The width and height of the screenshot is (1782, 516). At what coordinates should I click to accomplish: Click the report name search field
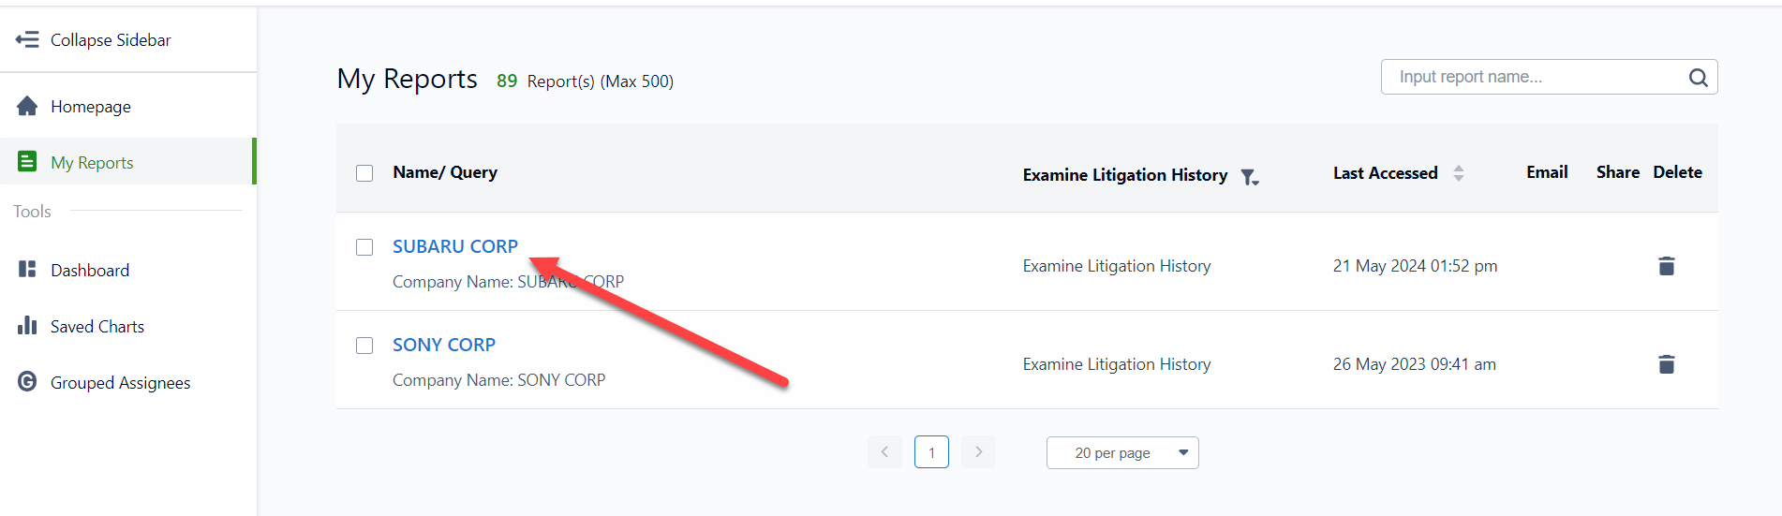point(1532,77)
